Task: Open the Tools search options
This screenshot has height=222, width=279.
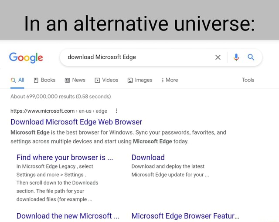Action: coord(248,80)
